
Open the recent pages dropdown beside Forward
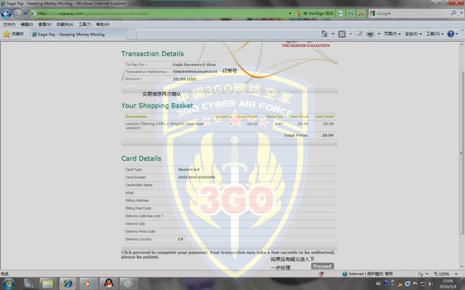tap(26, 13)
